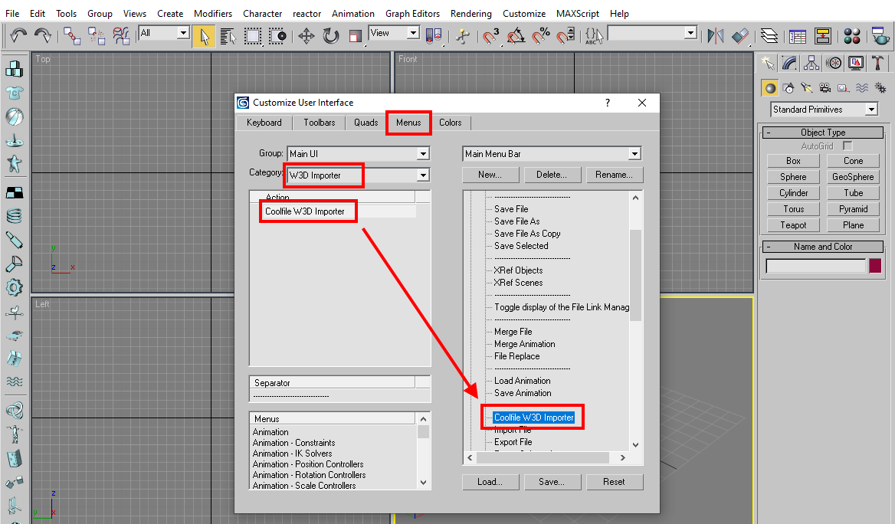Image resolution: width=895 pixels, height=524 pixels.
Task: Activate the Select and Link tool
Action: point(72,36)
